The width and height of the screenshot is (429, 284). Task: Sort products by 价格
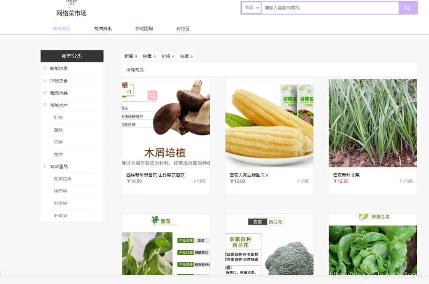168,56
